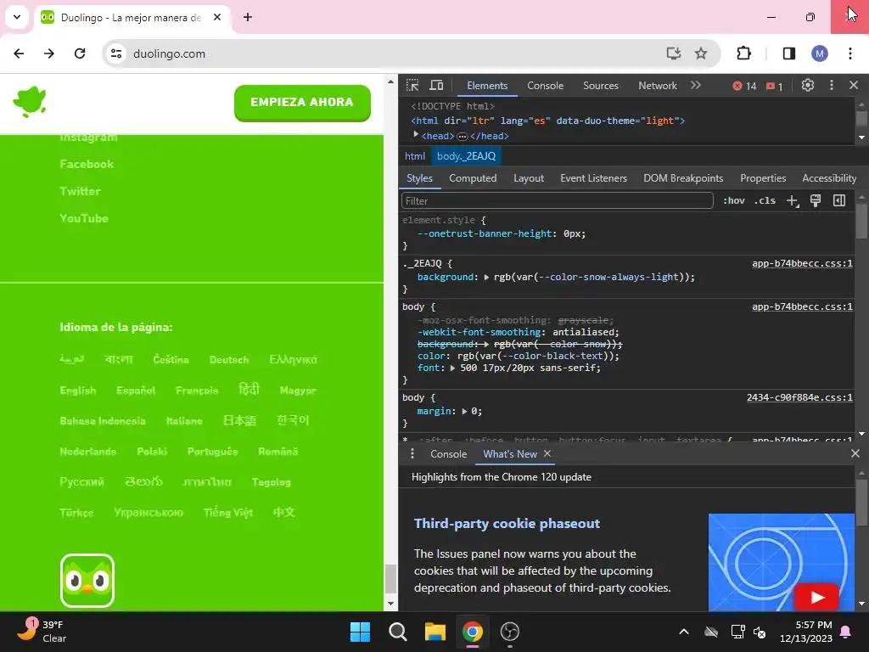The height and width of the screenshot is (652, 869).
Task: Expand the margin shorthand property triangle
Action: (x=464, y=412)
